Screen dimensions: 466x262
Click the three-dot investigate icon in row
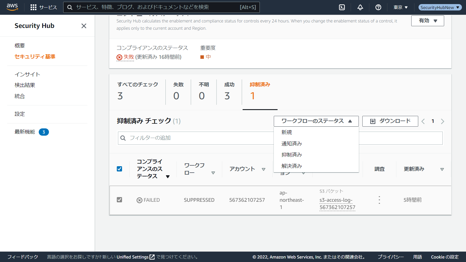point(379,200)
